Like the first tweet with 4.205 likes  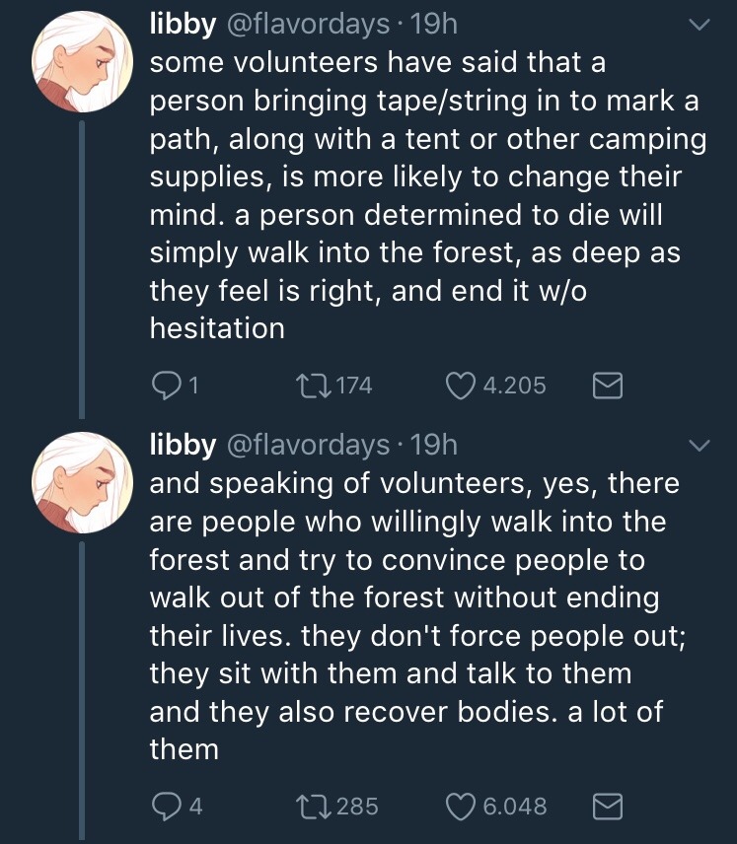click(461, 386)
